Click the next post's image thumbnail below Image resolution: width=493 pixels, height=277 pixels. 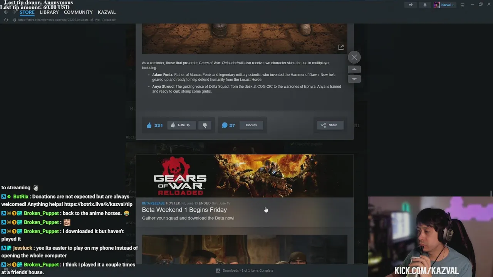click(x=245, y=249)
